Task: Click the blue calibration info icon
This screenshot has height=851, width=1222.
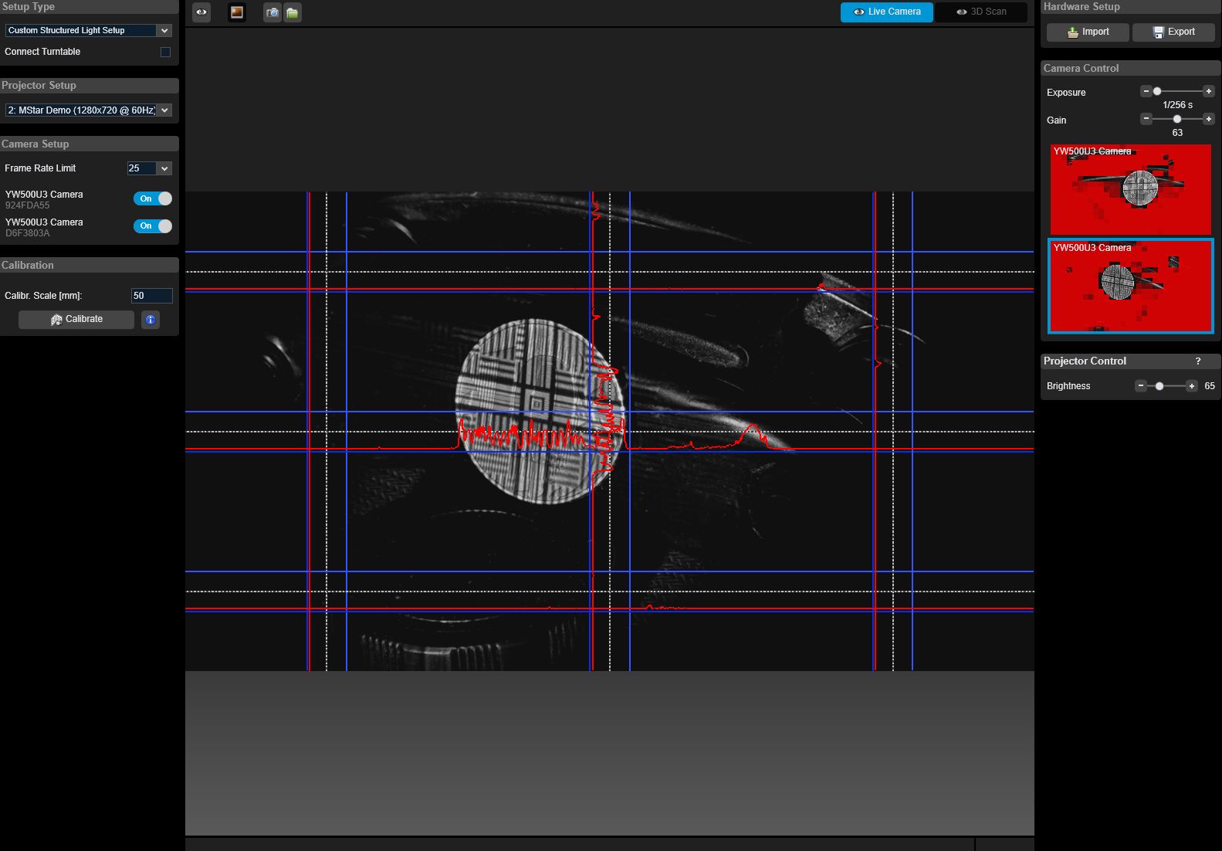Action: click(151, 320)
